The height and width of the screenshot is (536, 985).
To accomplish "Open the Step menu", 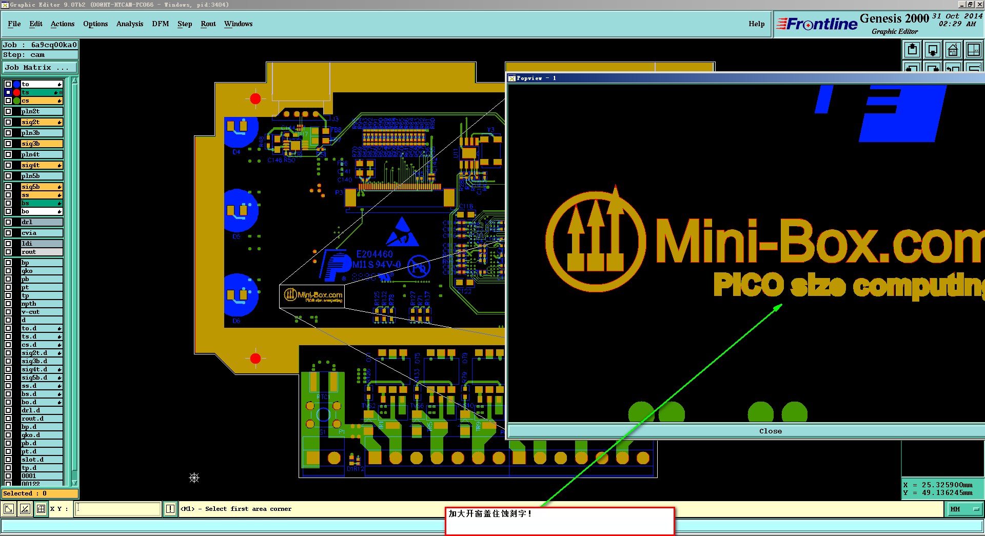I will [185, 24].
